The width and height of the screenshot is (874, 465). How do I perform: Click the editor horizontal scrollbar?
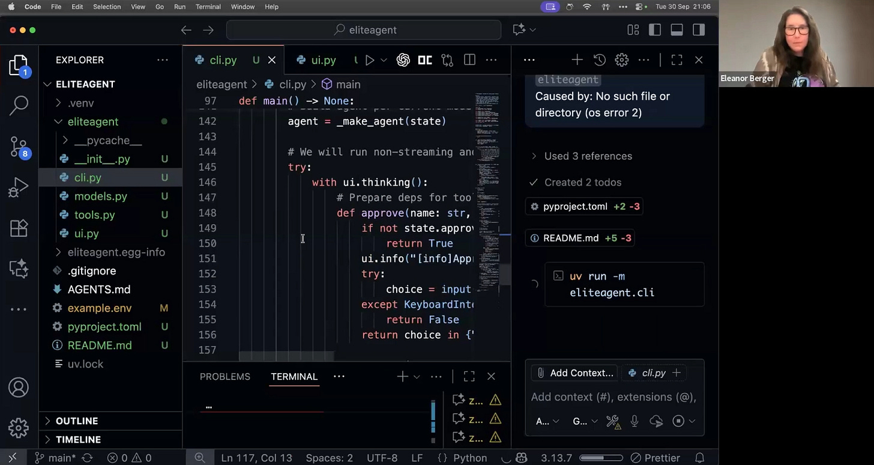[x=286, y=357]
